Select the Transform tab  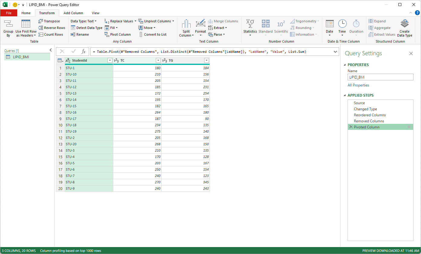point(47,13)
